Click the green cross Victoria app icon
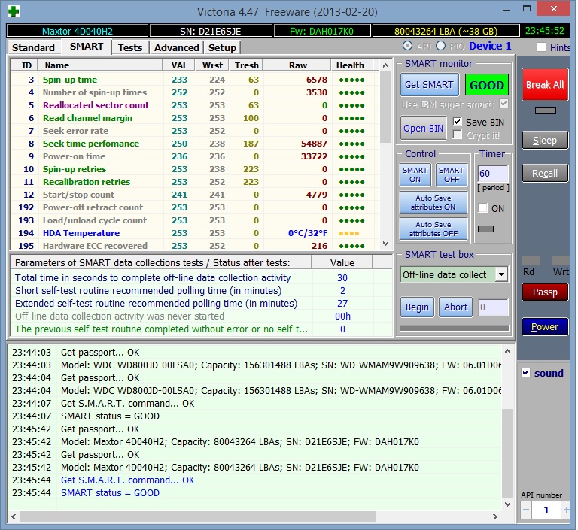 (14, 11)
